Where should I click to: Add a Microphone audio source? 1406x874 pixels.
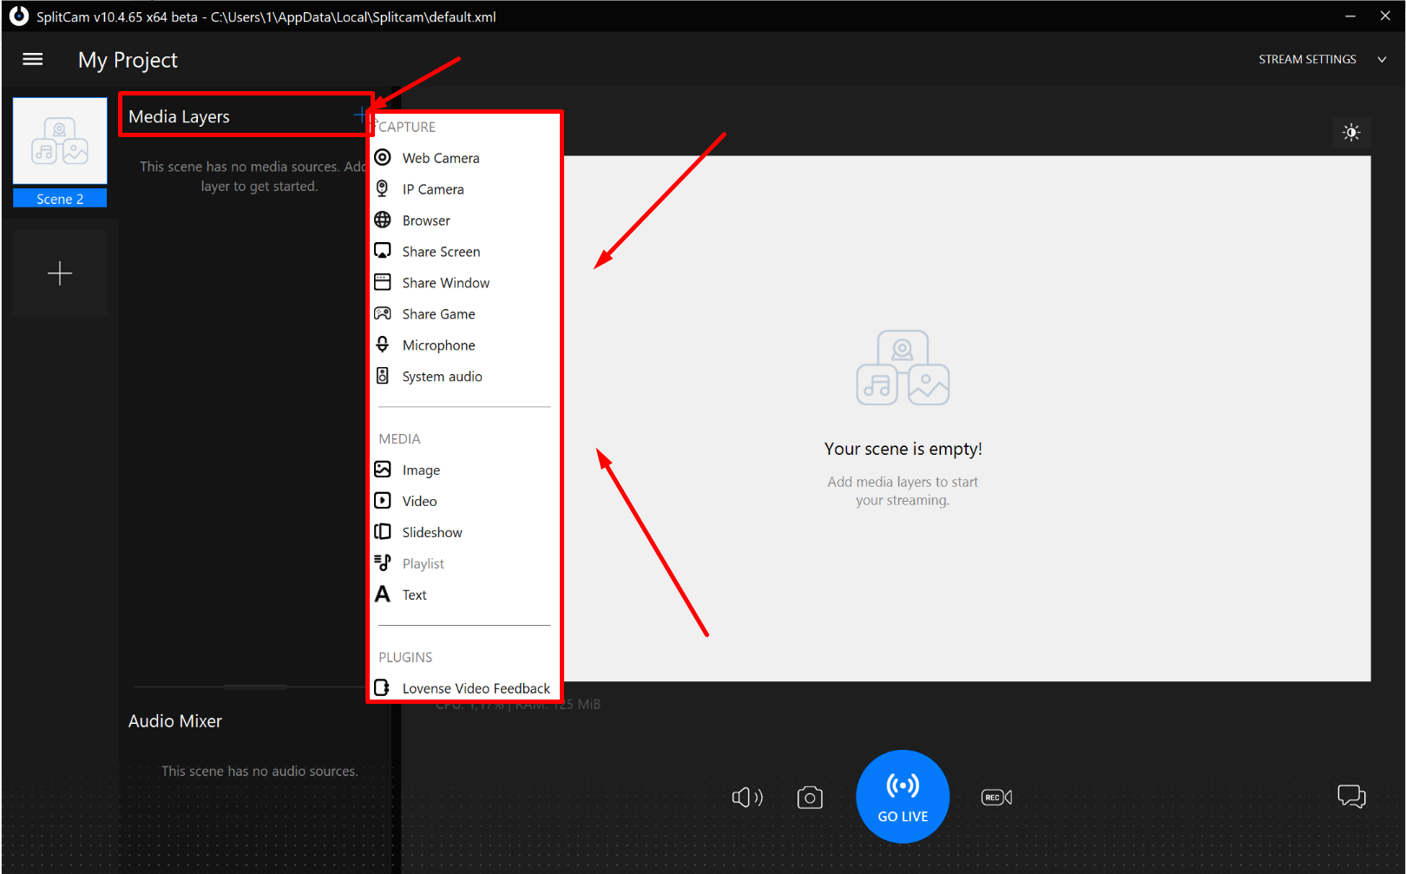[x=438, y=345]
